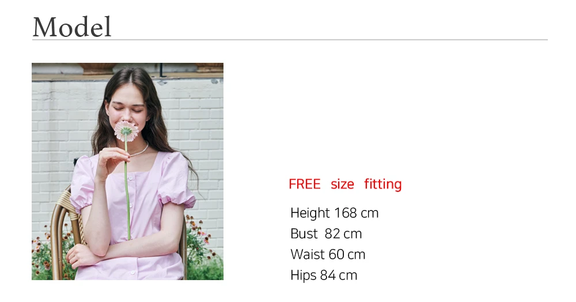Click the word FREE in red

[x=305, y=184]
